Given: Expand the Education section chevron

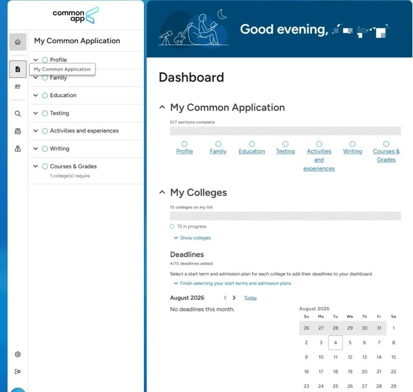Looking at the screenshot, I should (x=36, y=95).
